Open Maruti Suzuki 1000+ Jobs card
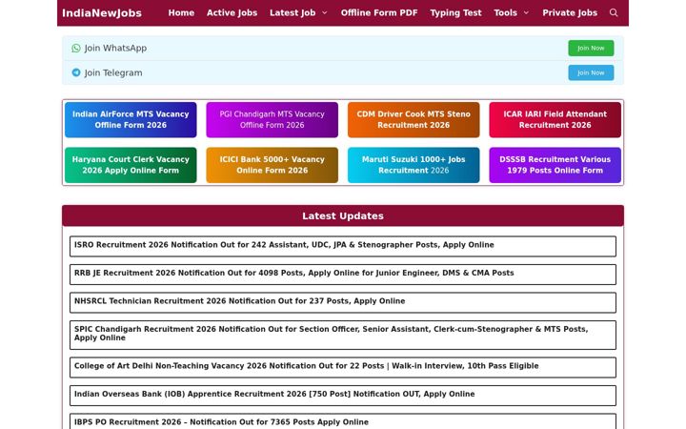 coord(414,165)
